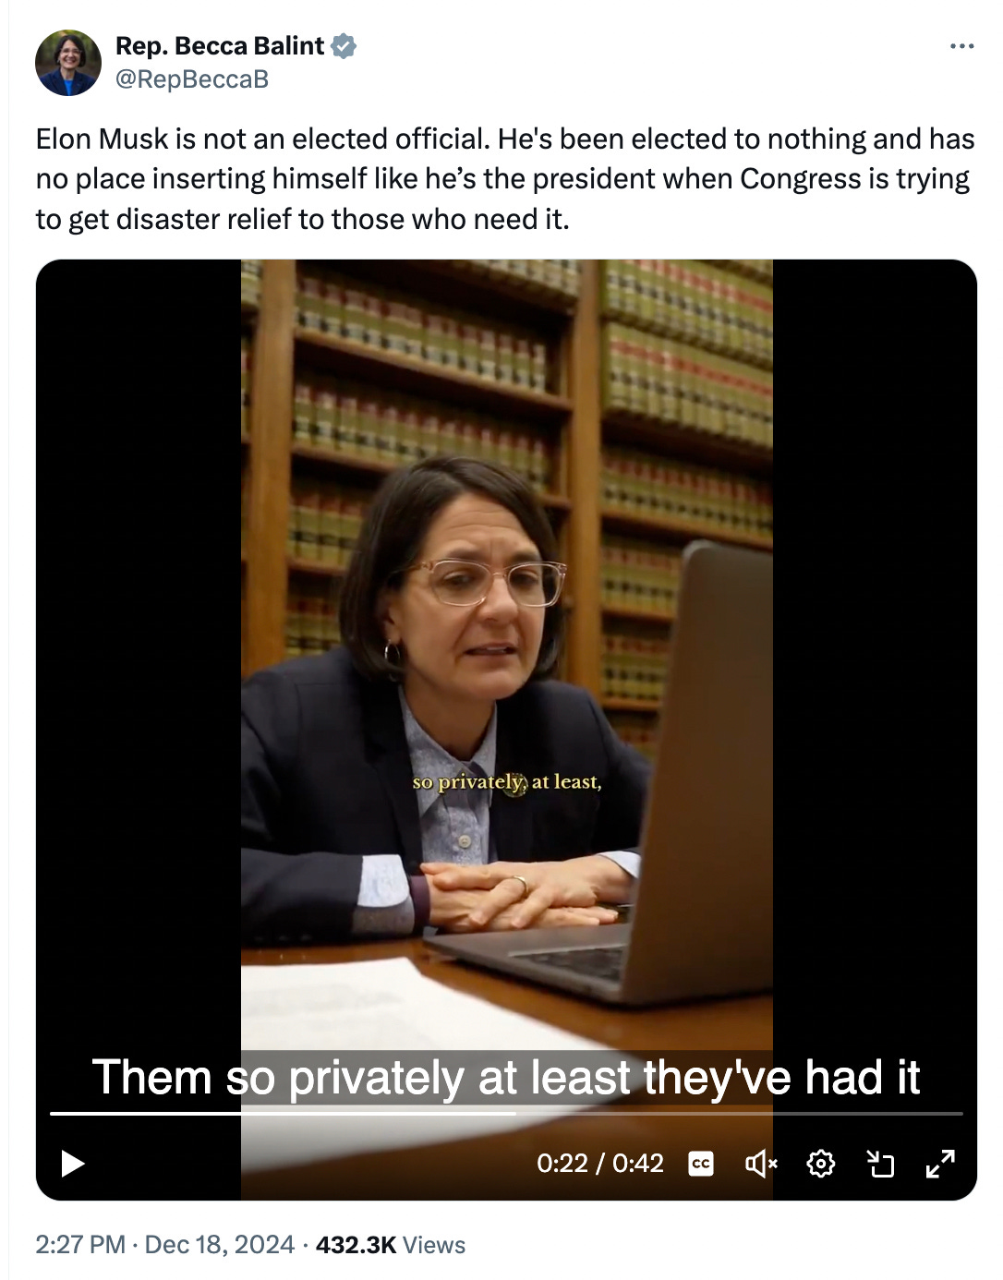Screen dimensions: 1003x1280
Task: Expand the video to fullscreen
Action: click(940, 1164)
